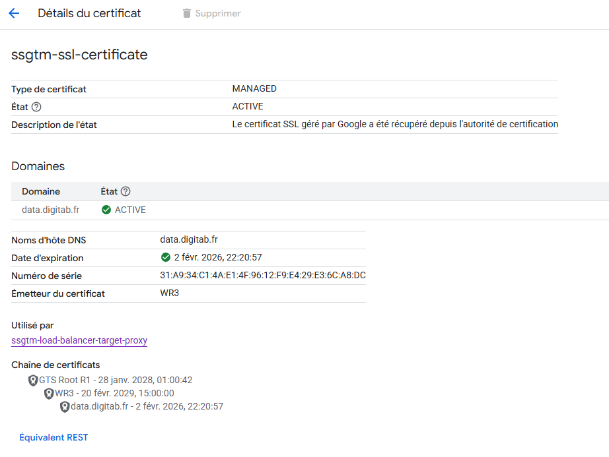Image resolution: width=609 pixels, height=457 pixels.
Task: Click the Numéro de série label
Action: [x=46, y=276]
